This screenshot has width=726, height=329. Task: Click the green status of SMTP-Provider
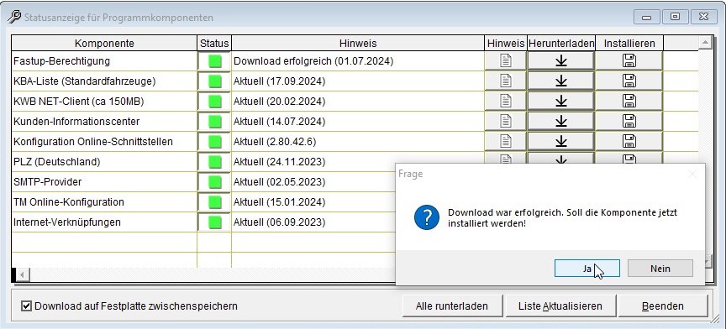click(x=214, y=182)
